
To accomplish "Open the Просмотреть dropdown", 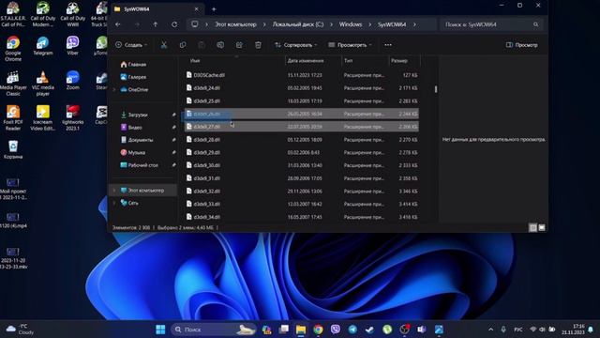I will tap(350, 45).
